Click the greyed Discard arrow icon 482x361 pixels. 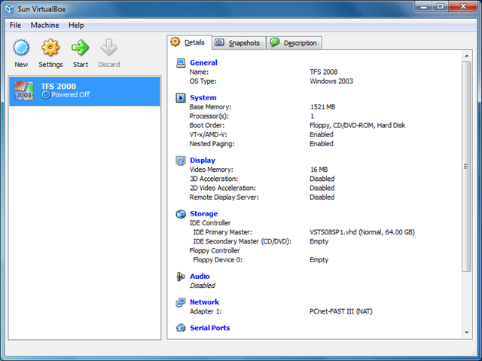pyautogui.click(x=108, y=47)
